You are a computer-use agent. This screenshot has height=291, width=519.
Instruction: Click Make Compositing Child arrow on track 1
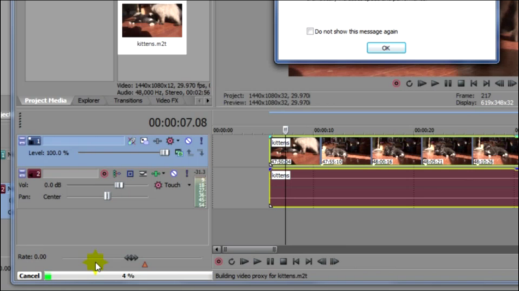tap(201, 153)
